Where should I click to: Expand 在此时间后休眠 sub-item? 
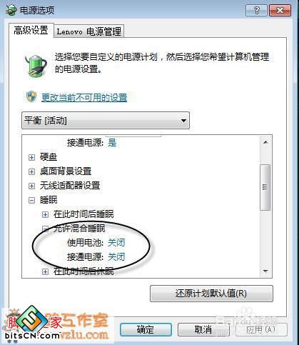tap(45, 271)
